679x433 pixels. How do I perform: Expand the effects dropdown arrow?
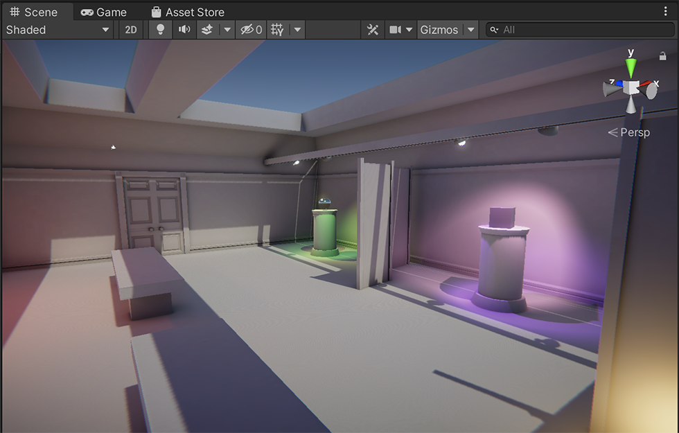tap(227, 30)
